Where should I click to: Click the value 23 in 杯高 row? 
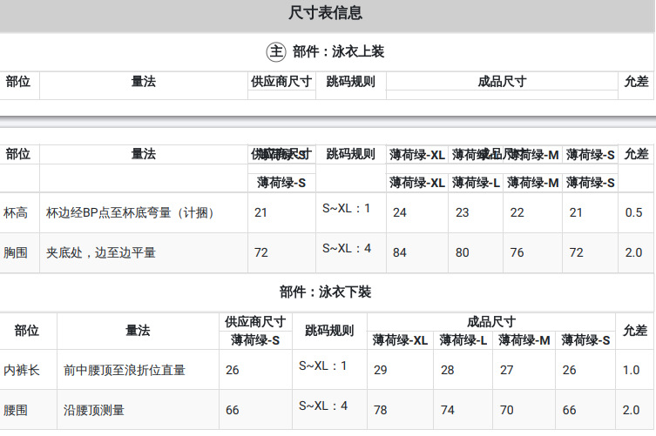(x=463, y=212)
